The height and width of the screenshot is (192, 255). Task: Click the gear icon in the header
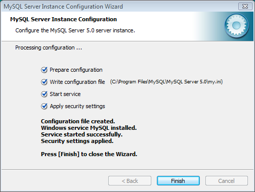(236, 26)
